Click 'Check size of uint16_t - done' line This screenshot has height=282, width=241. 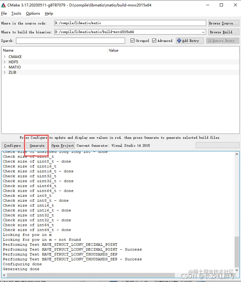pyautogui.click(x=38, y=171)
